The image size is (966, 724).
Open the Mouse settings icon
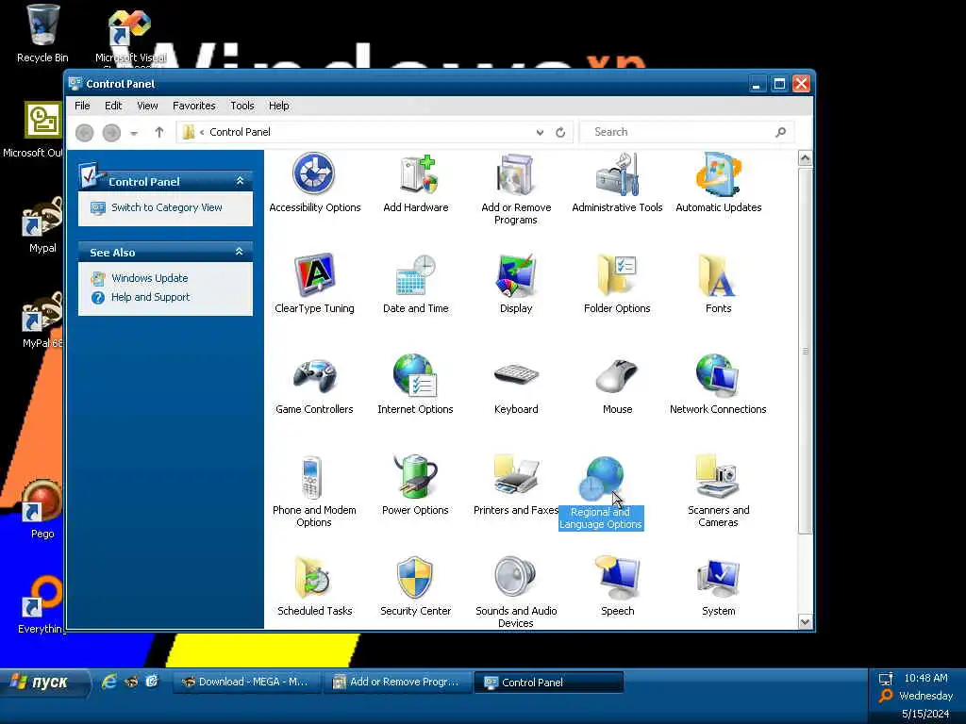tap(617, 385)
